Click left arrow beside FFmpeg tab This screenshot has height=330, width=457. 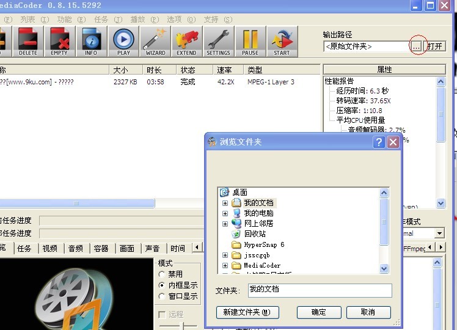coord(430,248)
